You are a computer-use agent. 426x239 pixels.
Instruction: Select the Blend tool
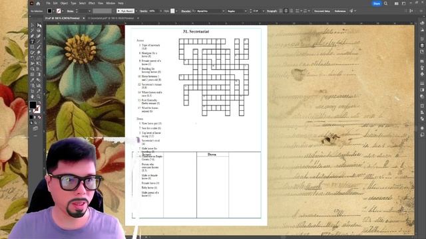pyautogui.click(x=39, y=80)
